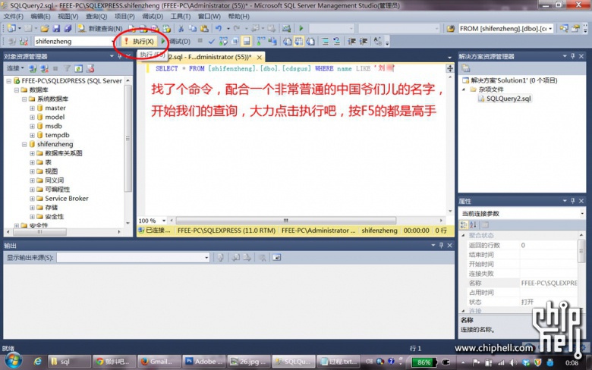This screenshot has width=592, height=370.
Task: Click the Windows Start orb
Action: point(13,361)
